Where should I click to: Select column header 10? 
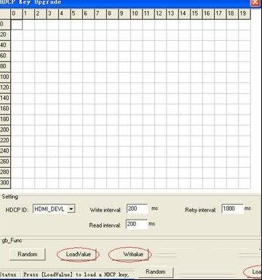coord(137,14)
